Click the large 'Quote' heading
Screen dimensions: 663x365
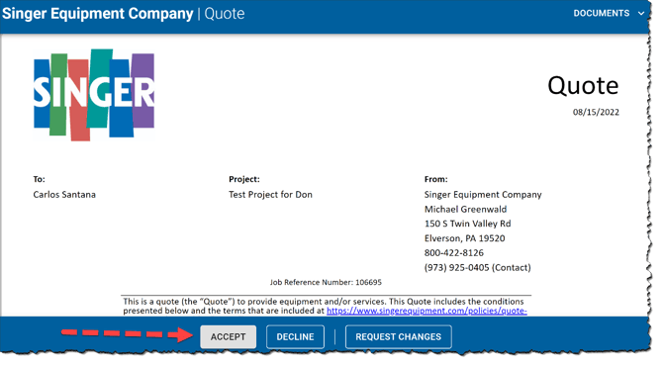(x=583, y=86)
